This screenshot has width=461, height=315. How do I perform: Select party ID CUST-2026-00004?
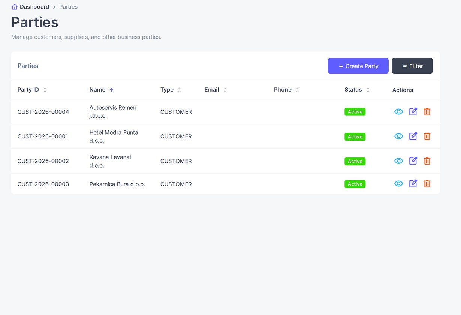[x=43, y=112]
